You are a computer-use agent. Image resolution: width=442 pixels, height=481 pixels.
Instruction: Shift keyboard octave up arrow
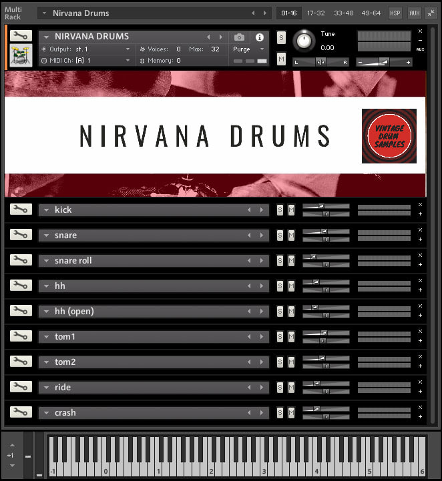coord(12,445)
